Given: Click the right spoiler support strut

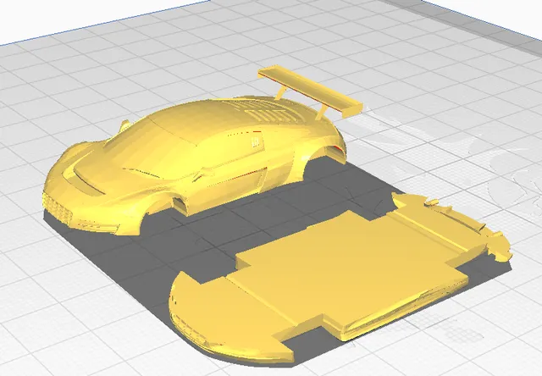Looking at the screenshot, I should [322, 113].
